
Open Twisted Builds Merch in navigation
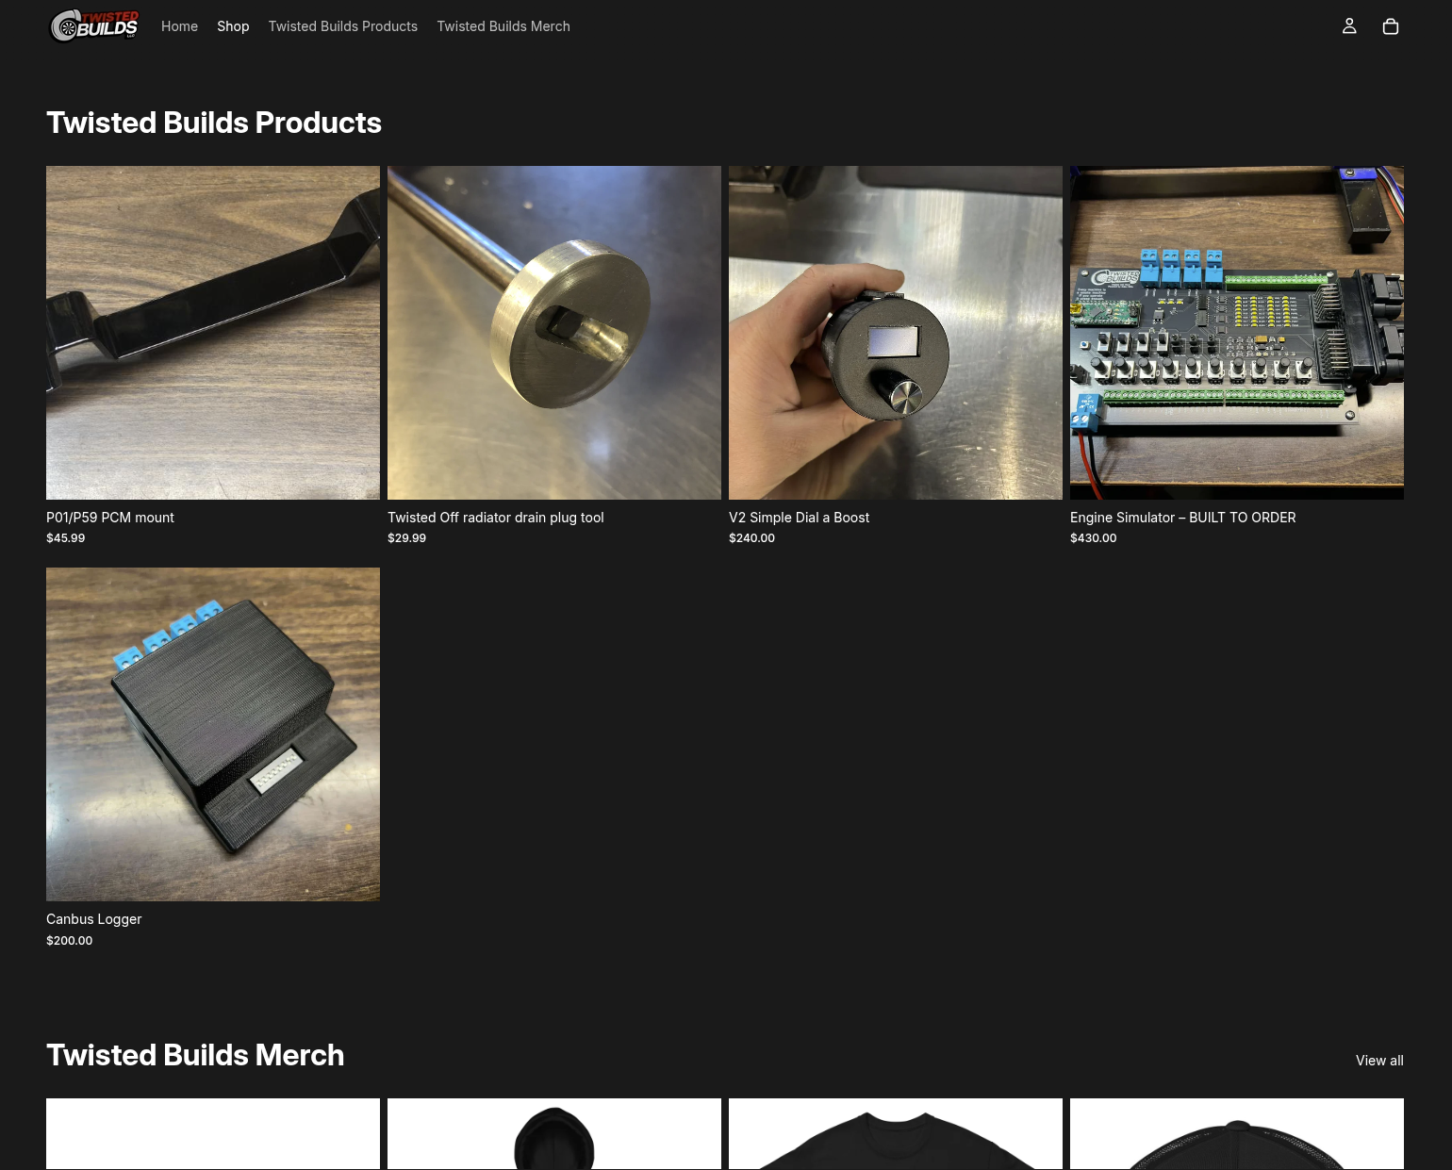pyautogui.click(x=503, y=26)
